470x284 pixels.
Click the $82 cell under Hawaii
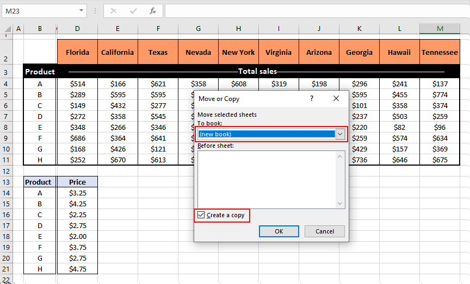point(399,128)
